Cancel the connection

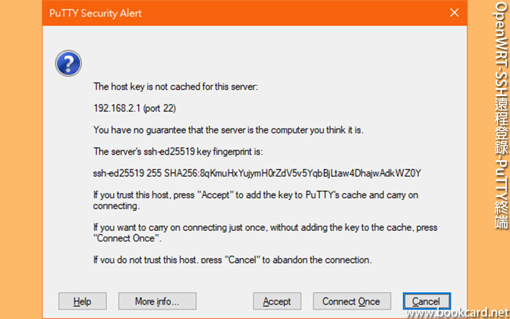click(426, 301)
